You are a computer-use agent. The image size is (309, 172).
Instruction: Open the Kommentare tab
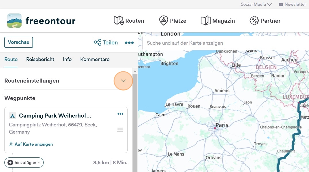point(95,59)
